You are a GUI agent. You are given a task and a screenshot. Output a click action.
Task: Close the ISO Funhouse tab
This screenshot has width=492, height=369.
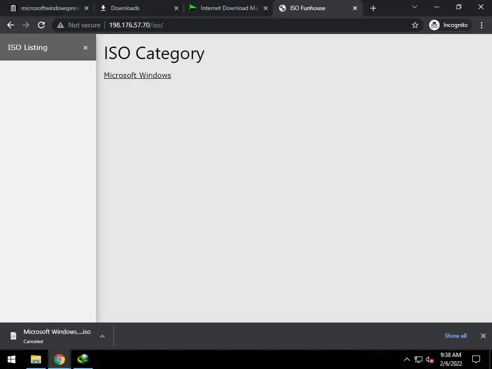click(355, 8)
